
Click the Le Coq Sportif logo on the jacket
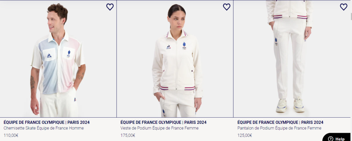click(168, 47)
